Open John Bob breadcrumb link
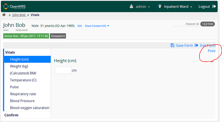Screen dimensions: 222x122 click(x=19, y=15)
